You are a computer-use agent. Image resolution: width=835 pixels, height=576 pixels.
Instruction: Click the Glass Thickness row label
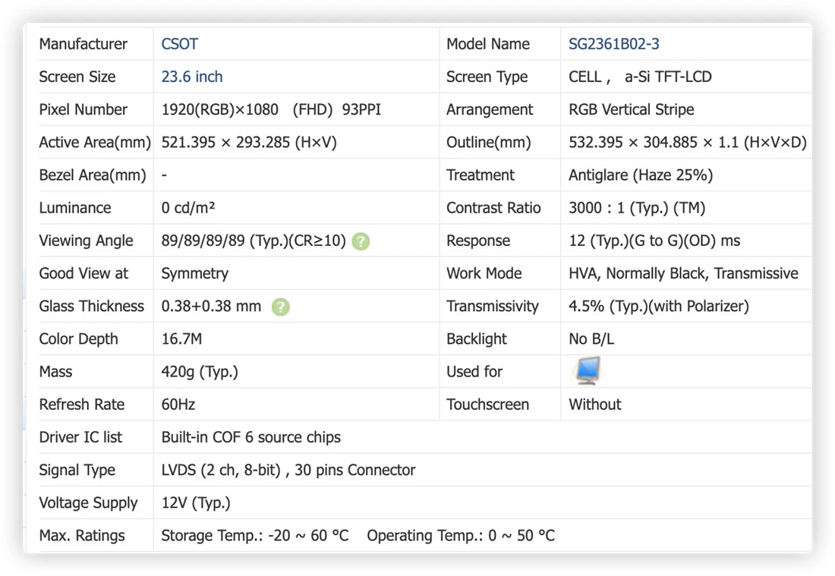(92, 306)
